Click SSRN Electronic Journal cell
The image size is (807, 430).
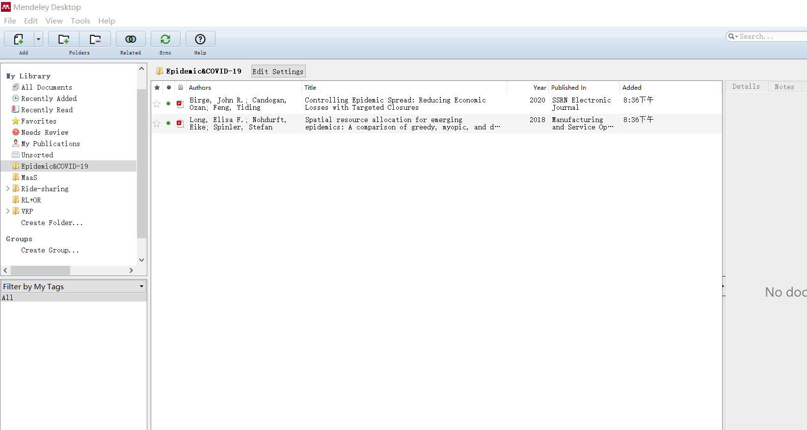582,104
